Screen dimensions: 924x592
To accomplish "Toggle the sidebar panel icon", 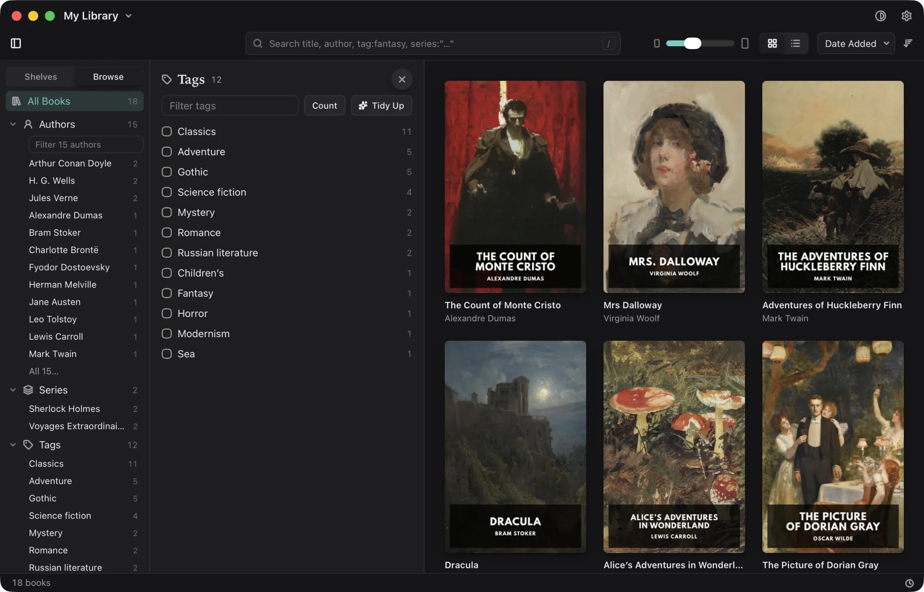I will 16,43.
